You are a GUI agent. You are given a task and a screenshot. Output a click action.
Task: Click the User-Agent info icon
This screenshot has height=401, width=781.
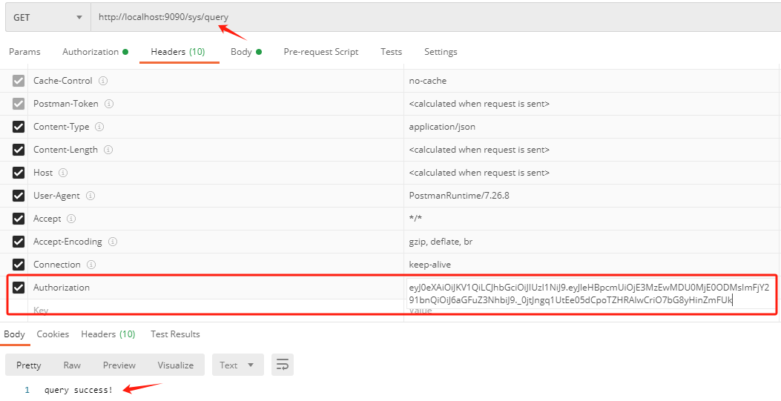(90, 196)
